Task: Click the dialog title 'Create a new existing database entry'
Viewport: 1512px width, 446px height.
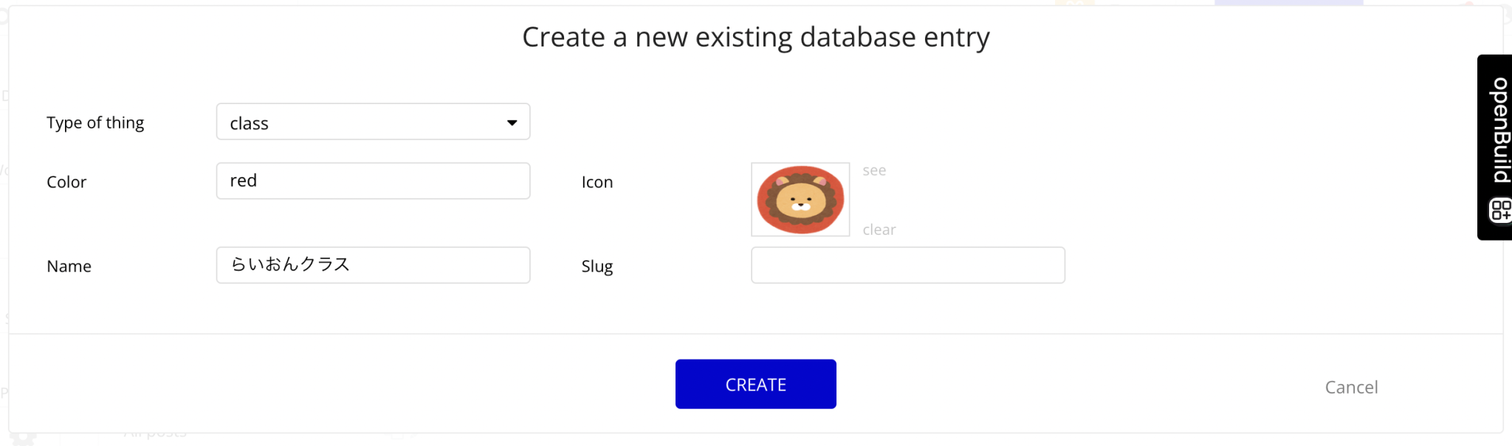Action: coord(756,37)
